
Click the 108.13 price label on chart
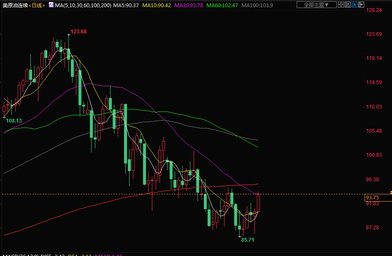click(x=14, y=120)
